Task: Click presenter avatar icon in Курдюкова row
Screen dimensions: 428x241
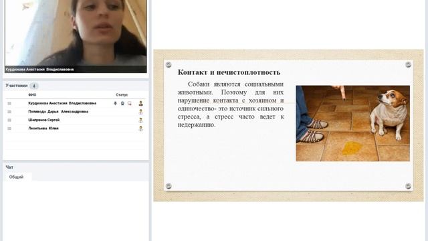Action: (x=140, y=103)
